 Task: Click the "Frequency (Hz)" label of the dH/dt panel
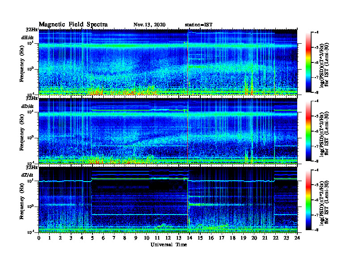[x=21, y=64]
